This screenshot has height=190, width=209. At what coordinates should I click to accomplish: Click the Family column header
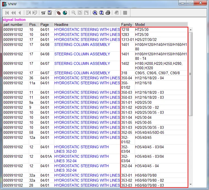coord(127,24)
